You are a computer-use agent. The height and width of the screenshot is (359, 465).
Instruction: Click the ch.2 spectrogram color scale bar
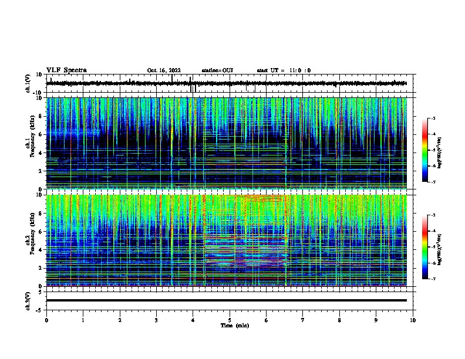pyautogui.click(x=424, y=247)
